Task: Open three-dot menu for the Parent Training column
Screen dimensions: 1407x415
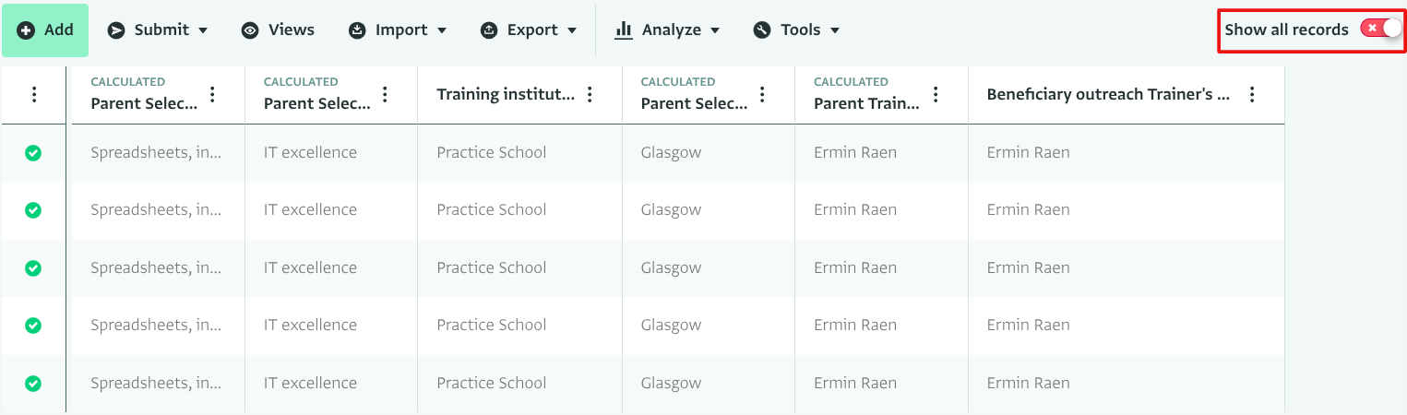Action: 936,94
